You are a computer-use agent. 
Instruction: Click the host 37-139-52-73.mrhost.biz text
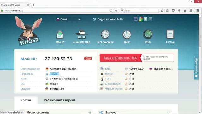(64, 79)
